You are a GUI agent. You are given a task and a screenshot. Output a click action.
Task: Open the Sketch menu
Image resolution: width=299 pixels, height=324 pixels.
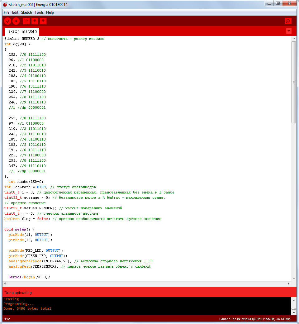(26, 12)
